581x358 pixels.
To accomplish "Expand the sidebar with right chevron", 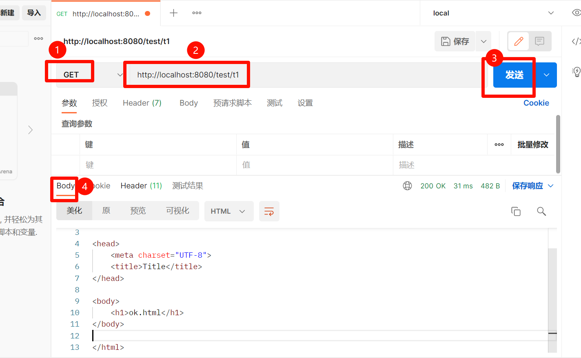I will [x=30, y=130].
